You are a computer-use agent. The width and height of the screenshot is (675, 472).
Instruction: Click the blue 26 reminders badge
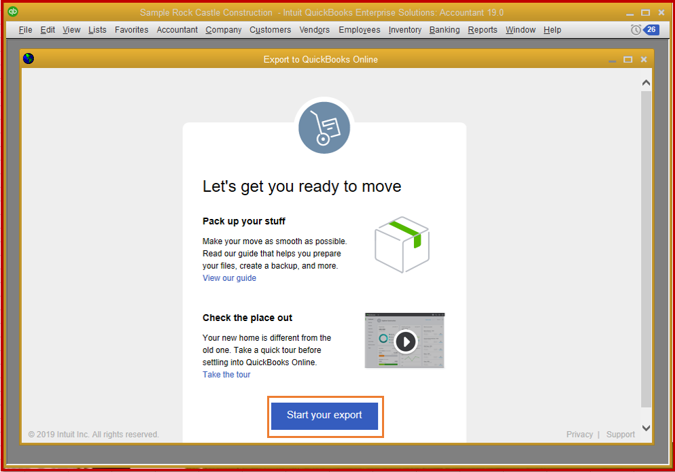tap(651, 30)
